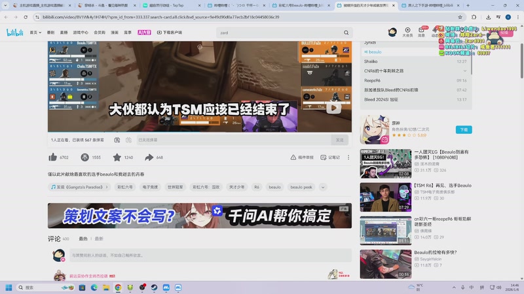
Task: Open the three-dot more options menu
Action: tap(348, 157)
